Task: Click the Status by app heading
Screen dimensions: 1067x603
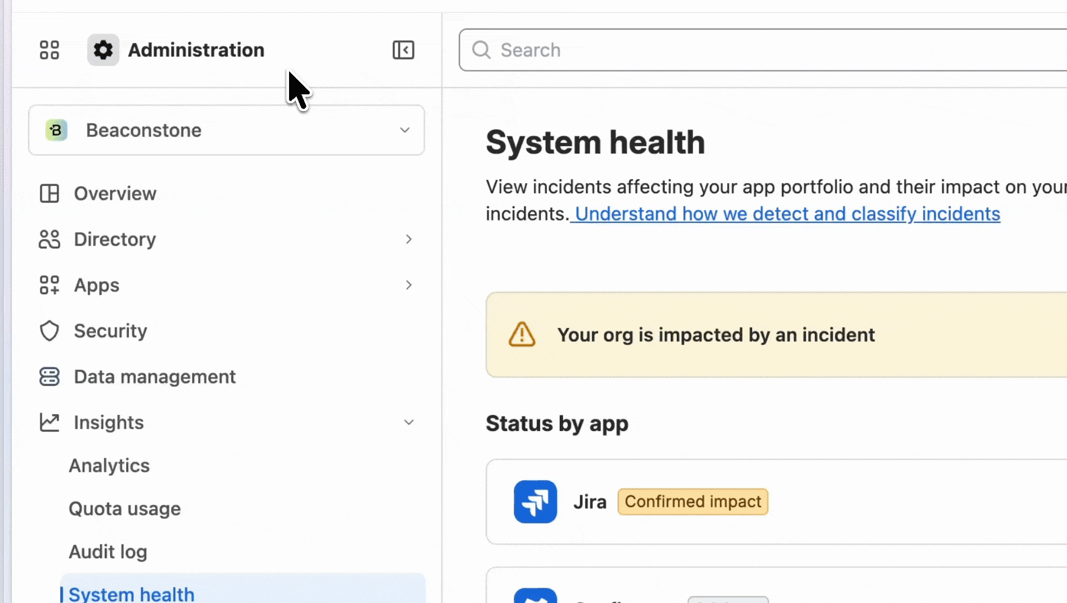Action: tap(557, 424)
